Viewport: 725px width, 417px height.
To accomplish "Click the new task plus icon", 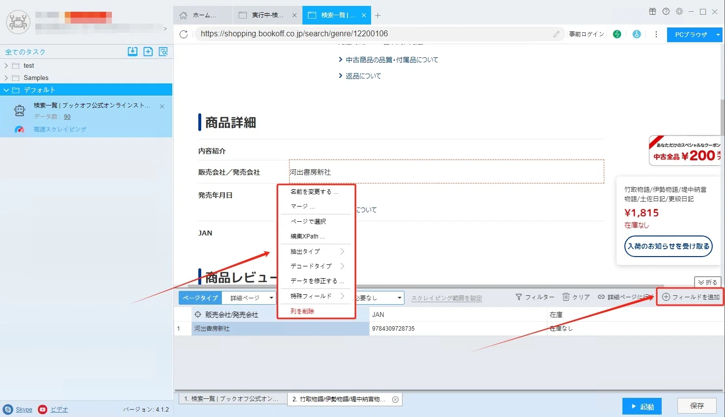I will pos(148,52).
